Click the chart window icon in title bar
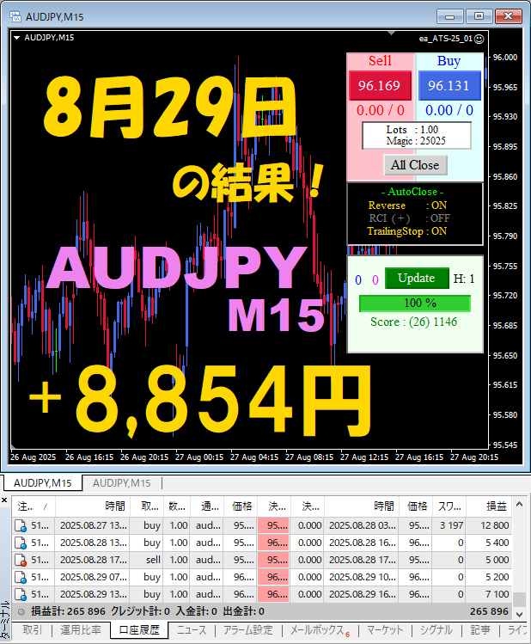 [x=15, y=16]
